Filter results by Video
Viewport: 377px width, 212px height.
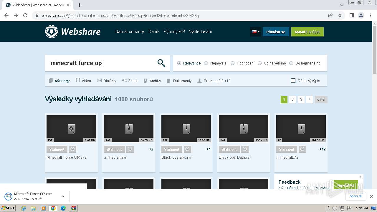83,81
